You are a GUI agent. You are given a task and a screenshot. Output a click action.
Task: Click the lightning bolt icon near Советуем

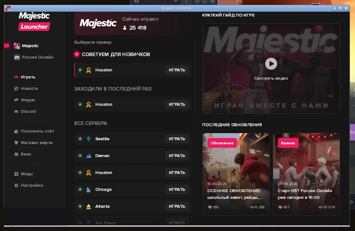77,54
